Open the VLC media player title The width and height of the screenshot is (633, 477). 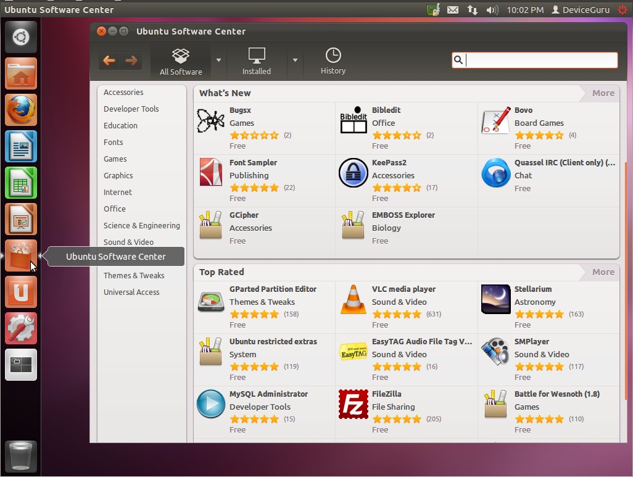click(x=403, y=289)
